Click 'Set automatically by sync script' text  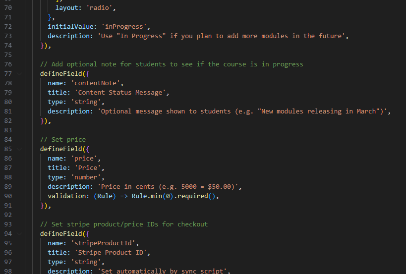pyautogui.click(x=163, y=271)
